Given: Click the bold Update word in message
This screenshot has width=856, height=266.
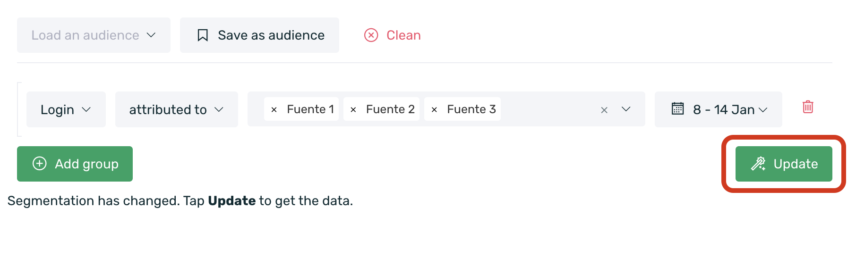Looking at the screenshot, I should pyautogui.click(x=232, y=201).
